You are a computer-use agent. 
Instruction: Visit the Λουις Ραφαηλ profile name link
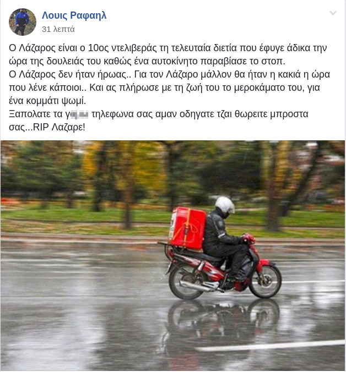click(74, 15)
